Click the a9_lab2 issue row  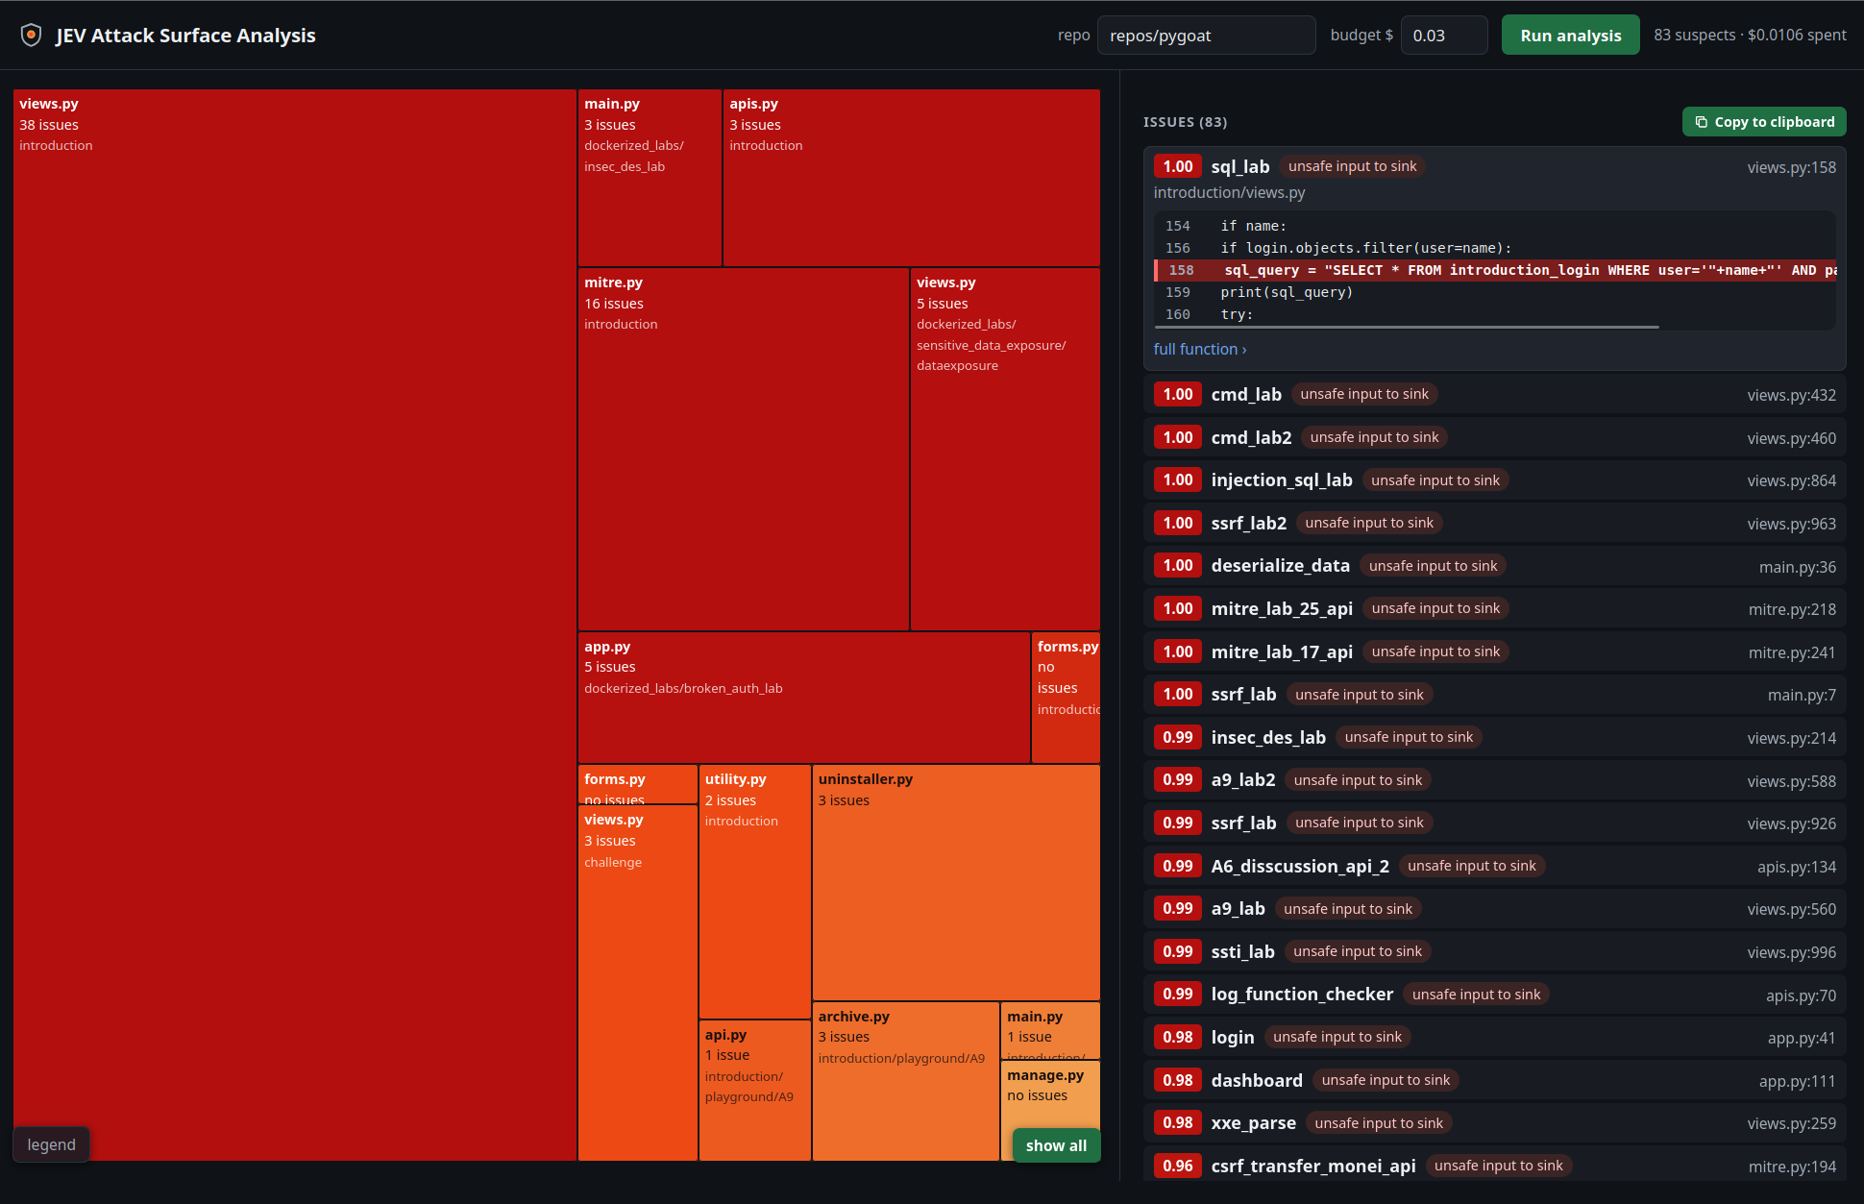[x=1494, y=780]
